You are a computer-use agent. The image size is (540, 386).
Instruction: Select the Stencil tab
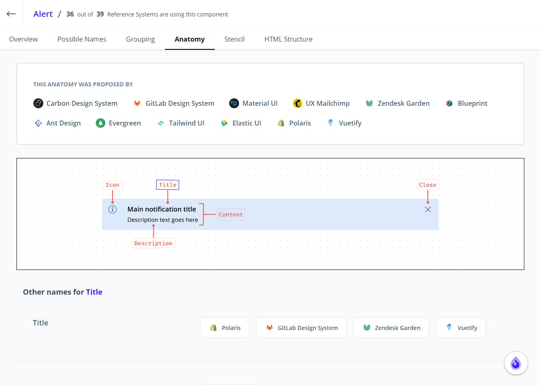click(235, 39)
